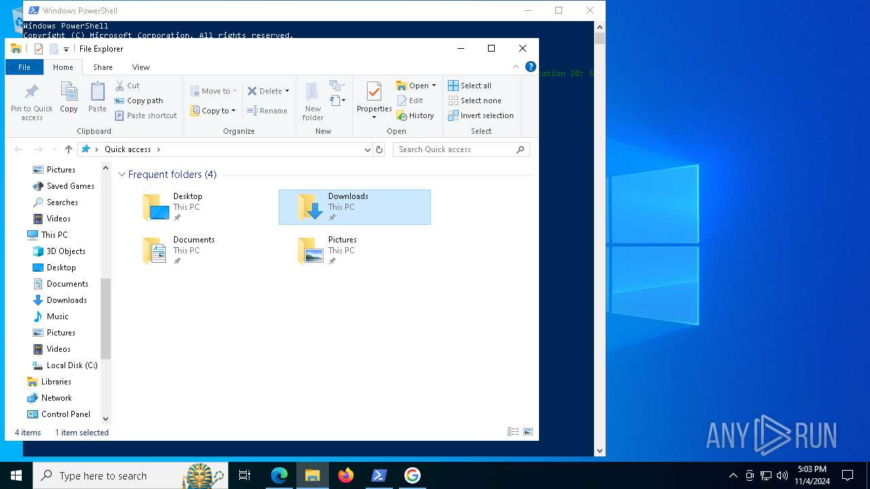This screenshot has height=489, width=870.
Task: Click the Paste ribbon icon
Action: point(97,97)
